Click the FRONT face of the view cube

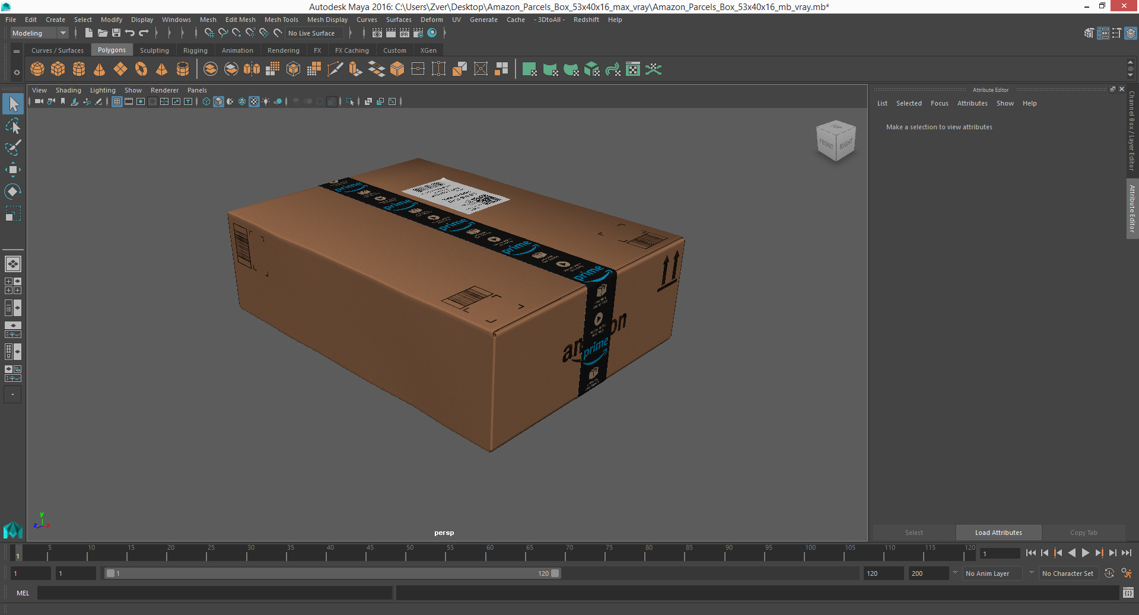(826, 144)
